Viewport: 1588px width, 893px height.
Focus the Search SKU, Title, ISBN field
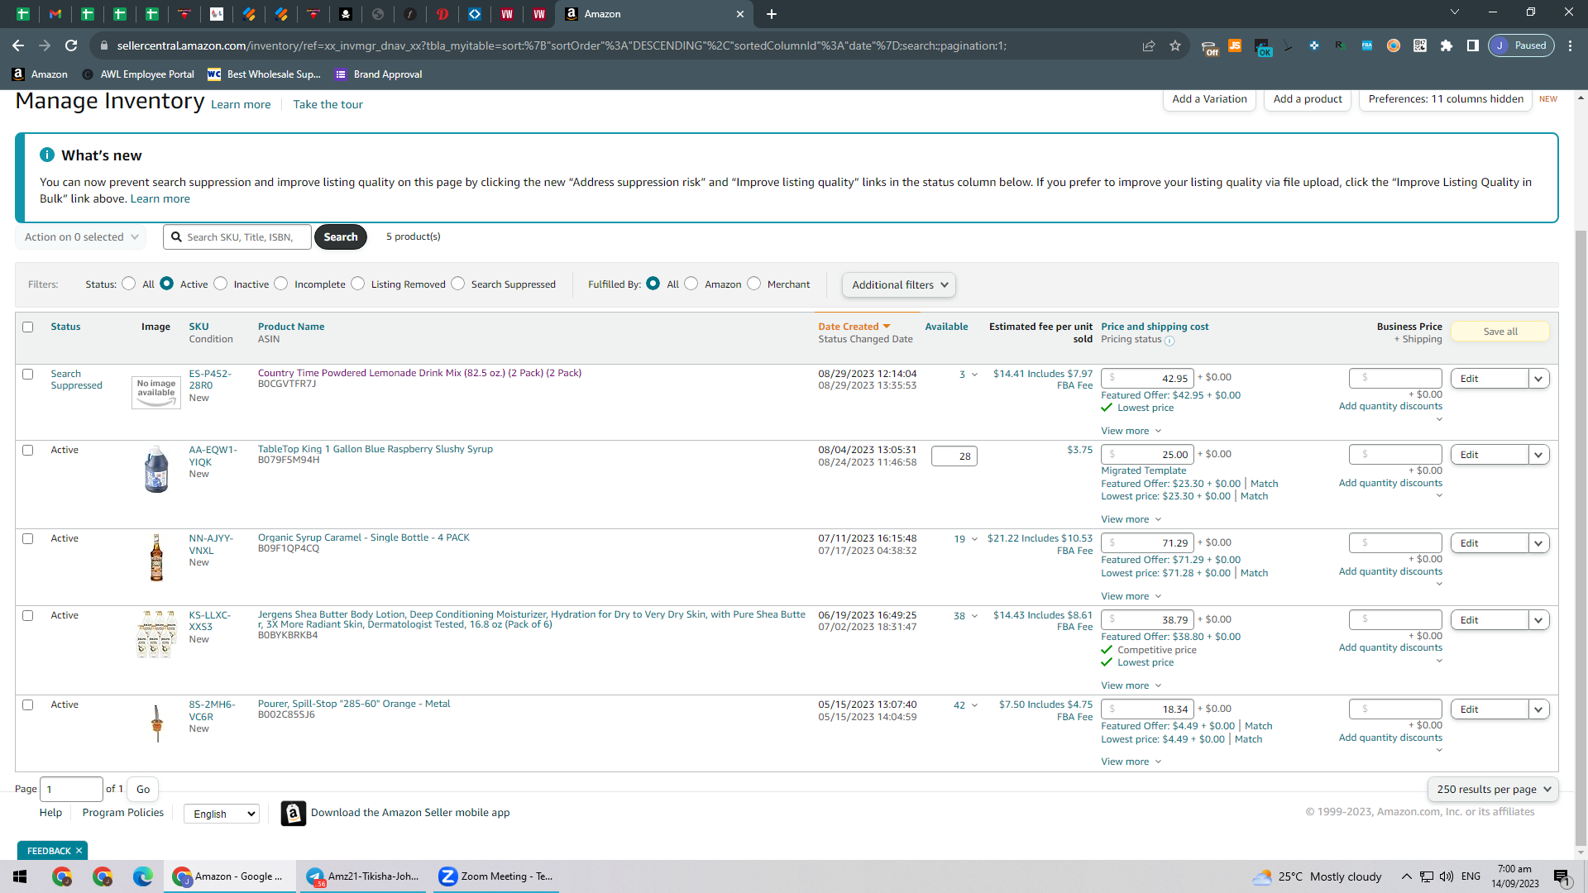click(237, 237)
